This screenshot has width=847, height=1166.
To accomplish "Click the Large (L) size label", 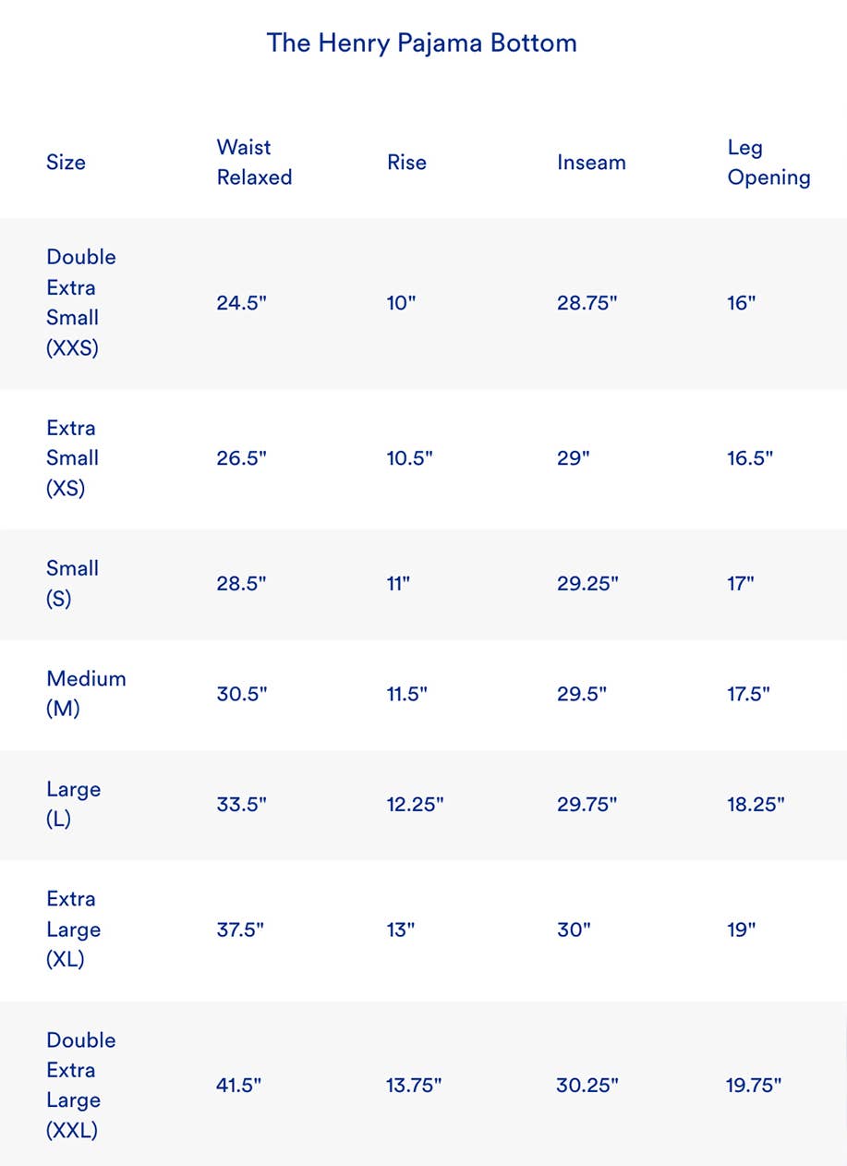I will tap(73, 804).
